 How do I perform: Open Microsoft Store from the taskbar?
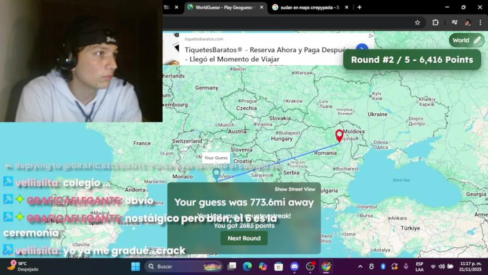tap(278, 267)
